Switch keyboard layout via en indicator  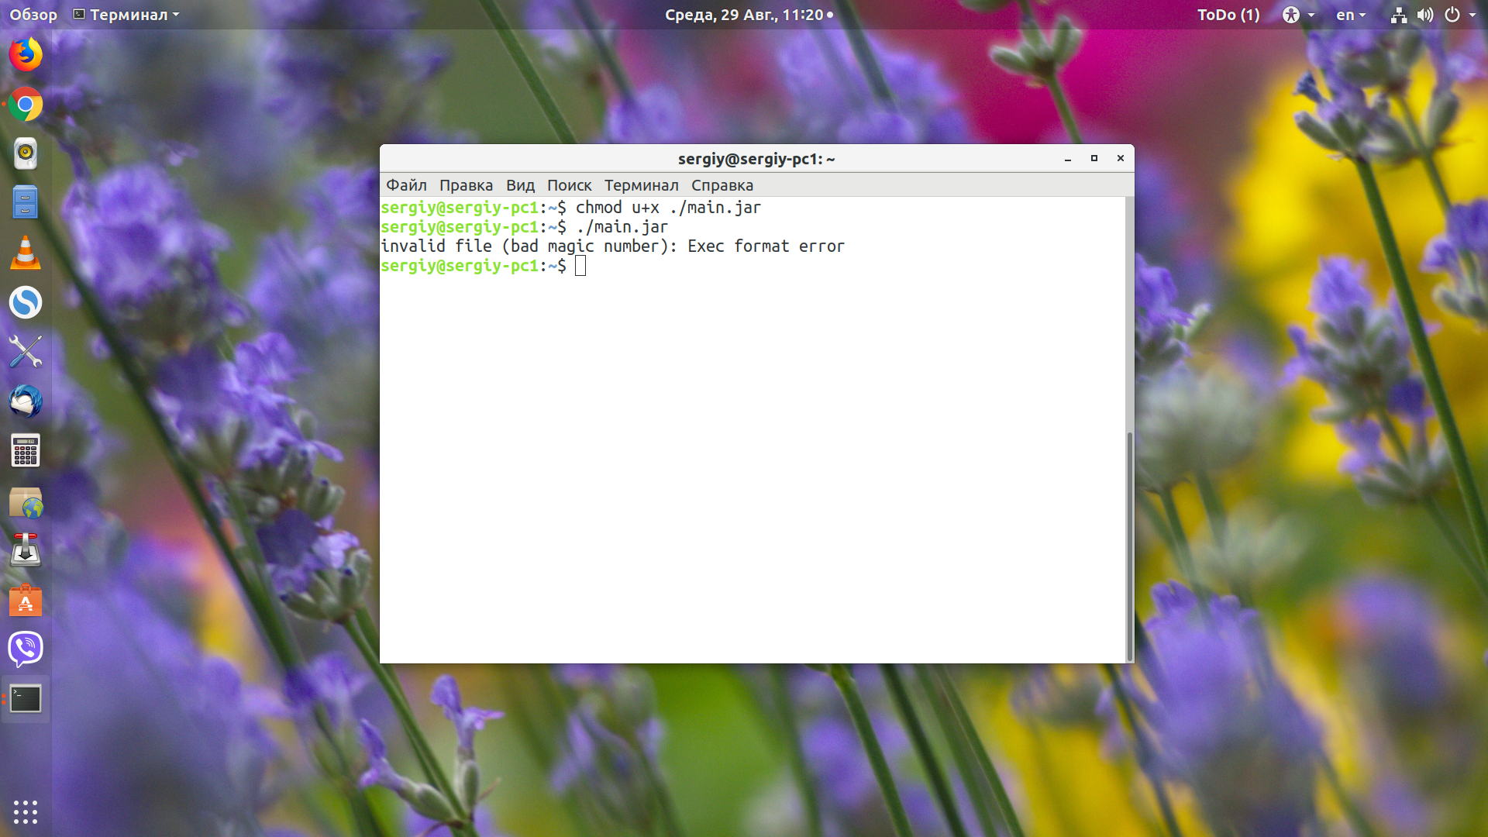coord(1351,15)
